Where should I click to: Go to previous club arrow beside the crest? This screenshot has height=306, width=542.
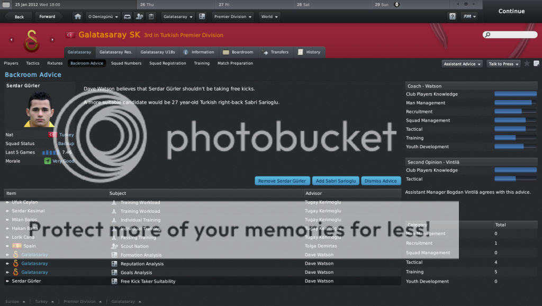(x=12, y=40)
